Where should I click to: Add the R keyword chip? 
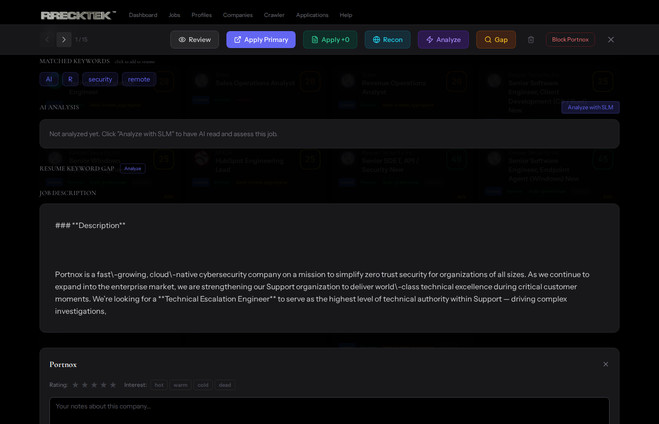(70, 79)
